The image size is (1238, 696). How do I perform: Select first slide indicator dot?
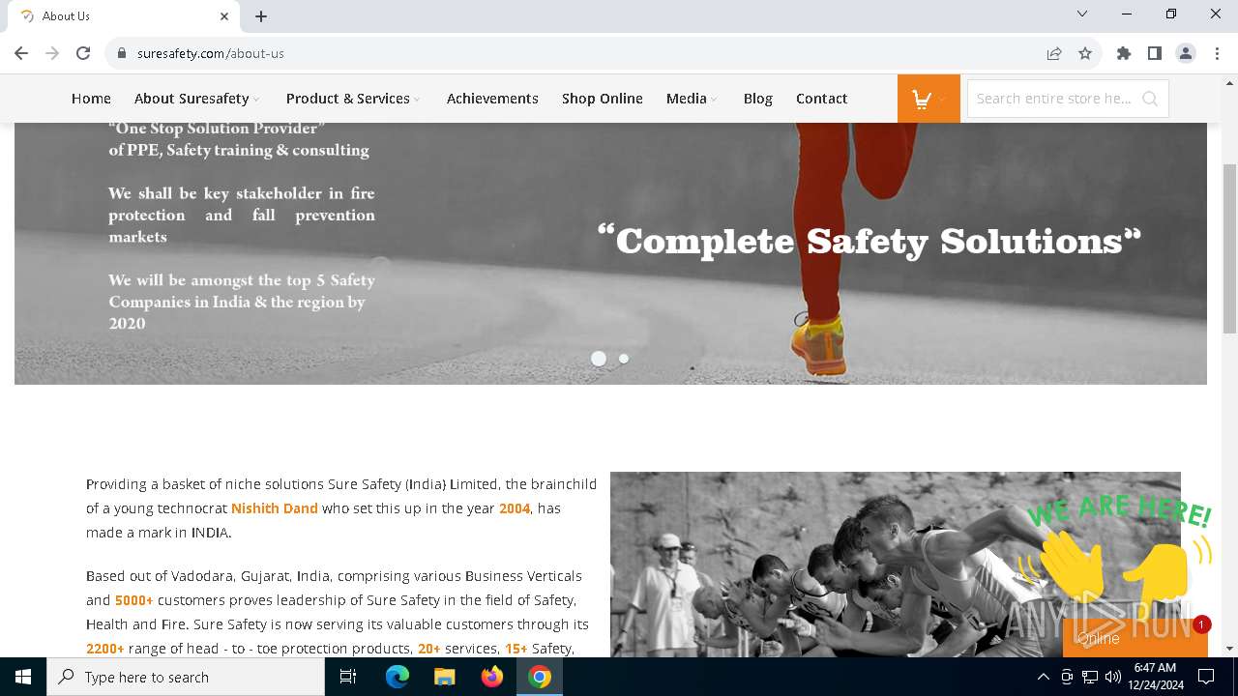pos(599,359)
